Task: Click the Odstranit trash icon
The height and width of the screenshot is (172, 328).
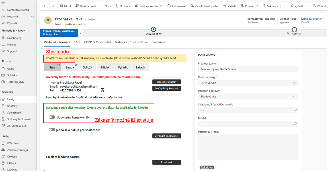Action: point(117,6)
